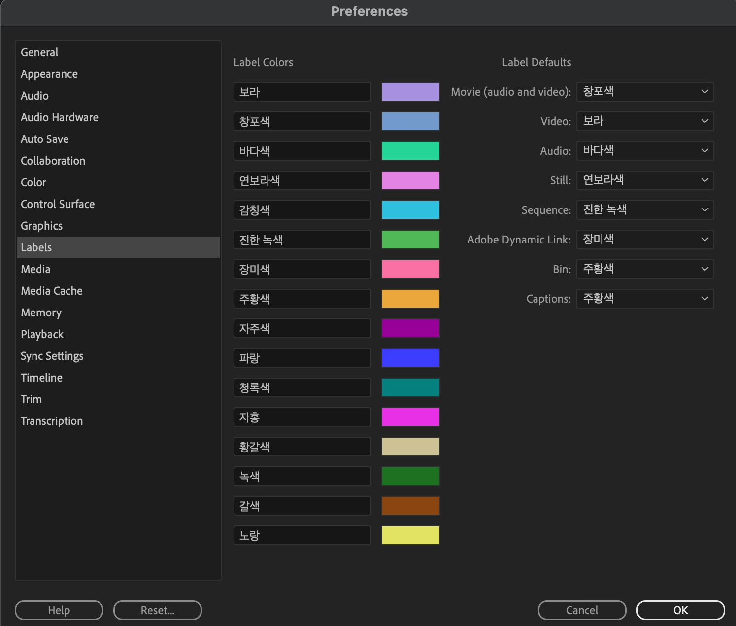Viewport: 736px width, 626px height.
Task: Select Appearance in the preferences sidebar
Action: click(118, 74)
